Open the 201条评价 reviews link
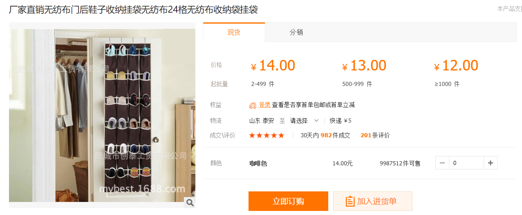The image size is (522, 215). pos(375,135)
